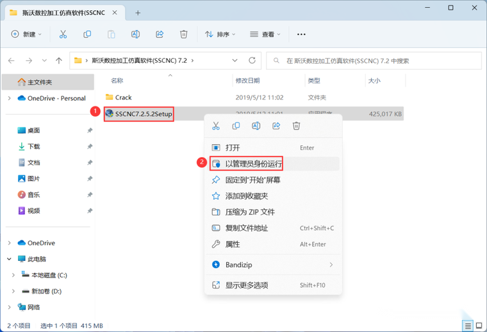487x332 pixels.
Task: Sort by the 名称 column header
Action: pyautogui.click(x=117, y=81)
